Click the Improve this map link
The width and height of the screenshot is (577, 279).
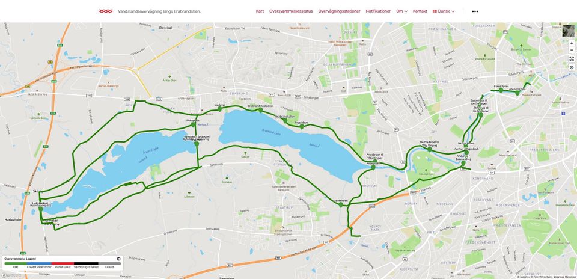point(565,277)
